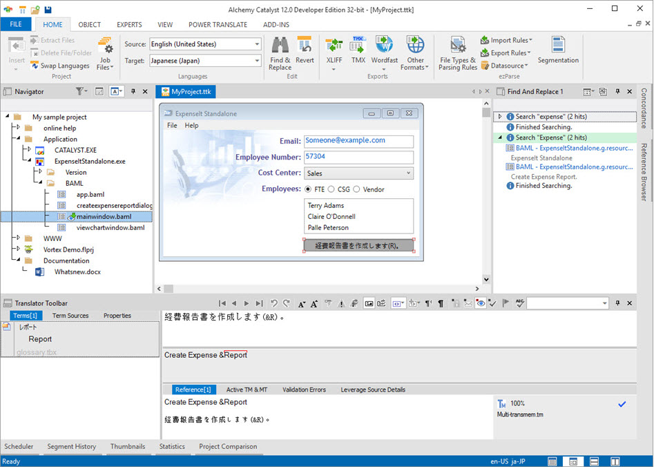Viewport: 654px width, 467px height.
Task: Click the TMX export icon
Action: pos(358,45)
